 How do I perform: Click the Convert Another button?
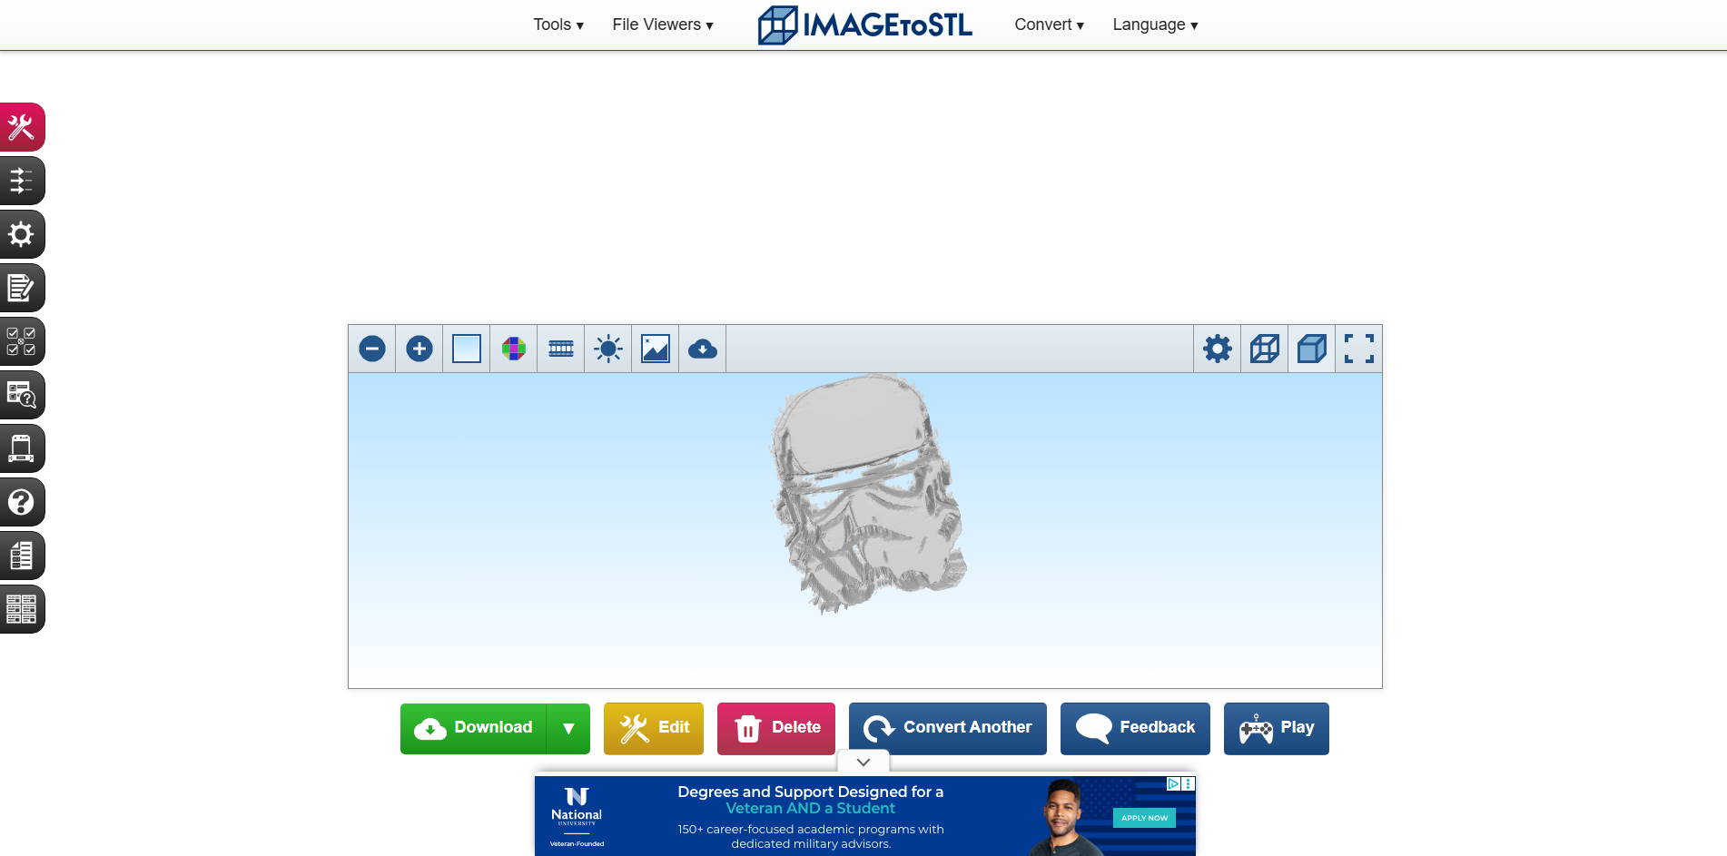pyautogui.click(x=948, y=728)
